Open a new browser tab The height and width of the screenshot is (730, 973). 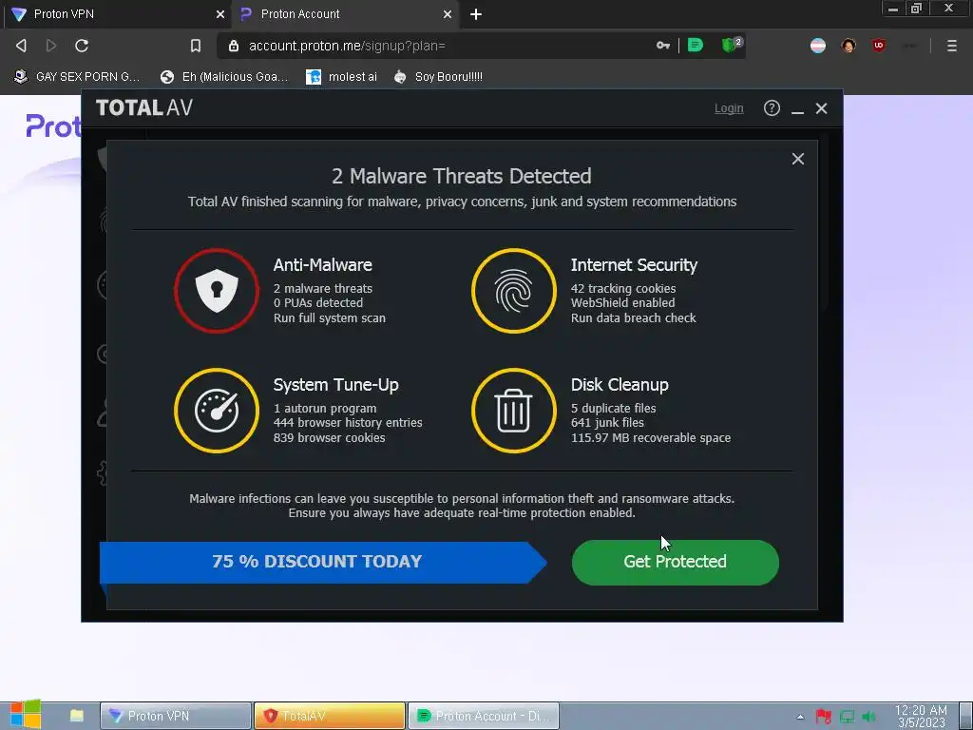click(x=476, y=14)
